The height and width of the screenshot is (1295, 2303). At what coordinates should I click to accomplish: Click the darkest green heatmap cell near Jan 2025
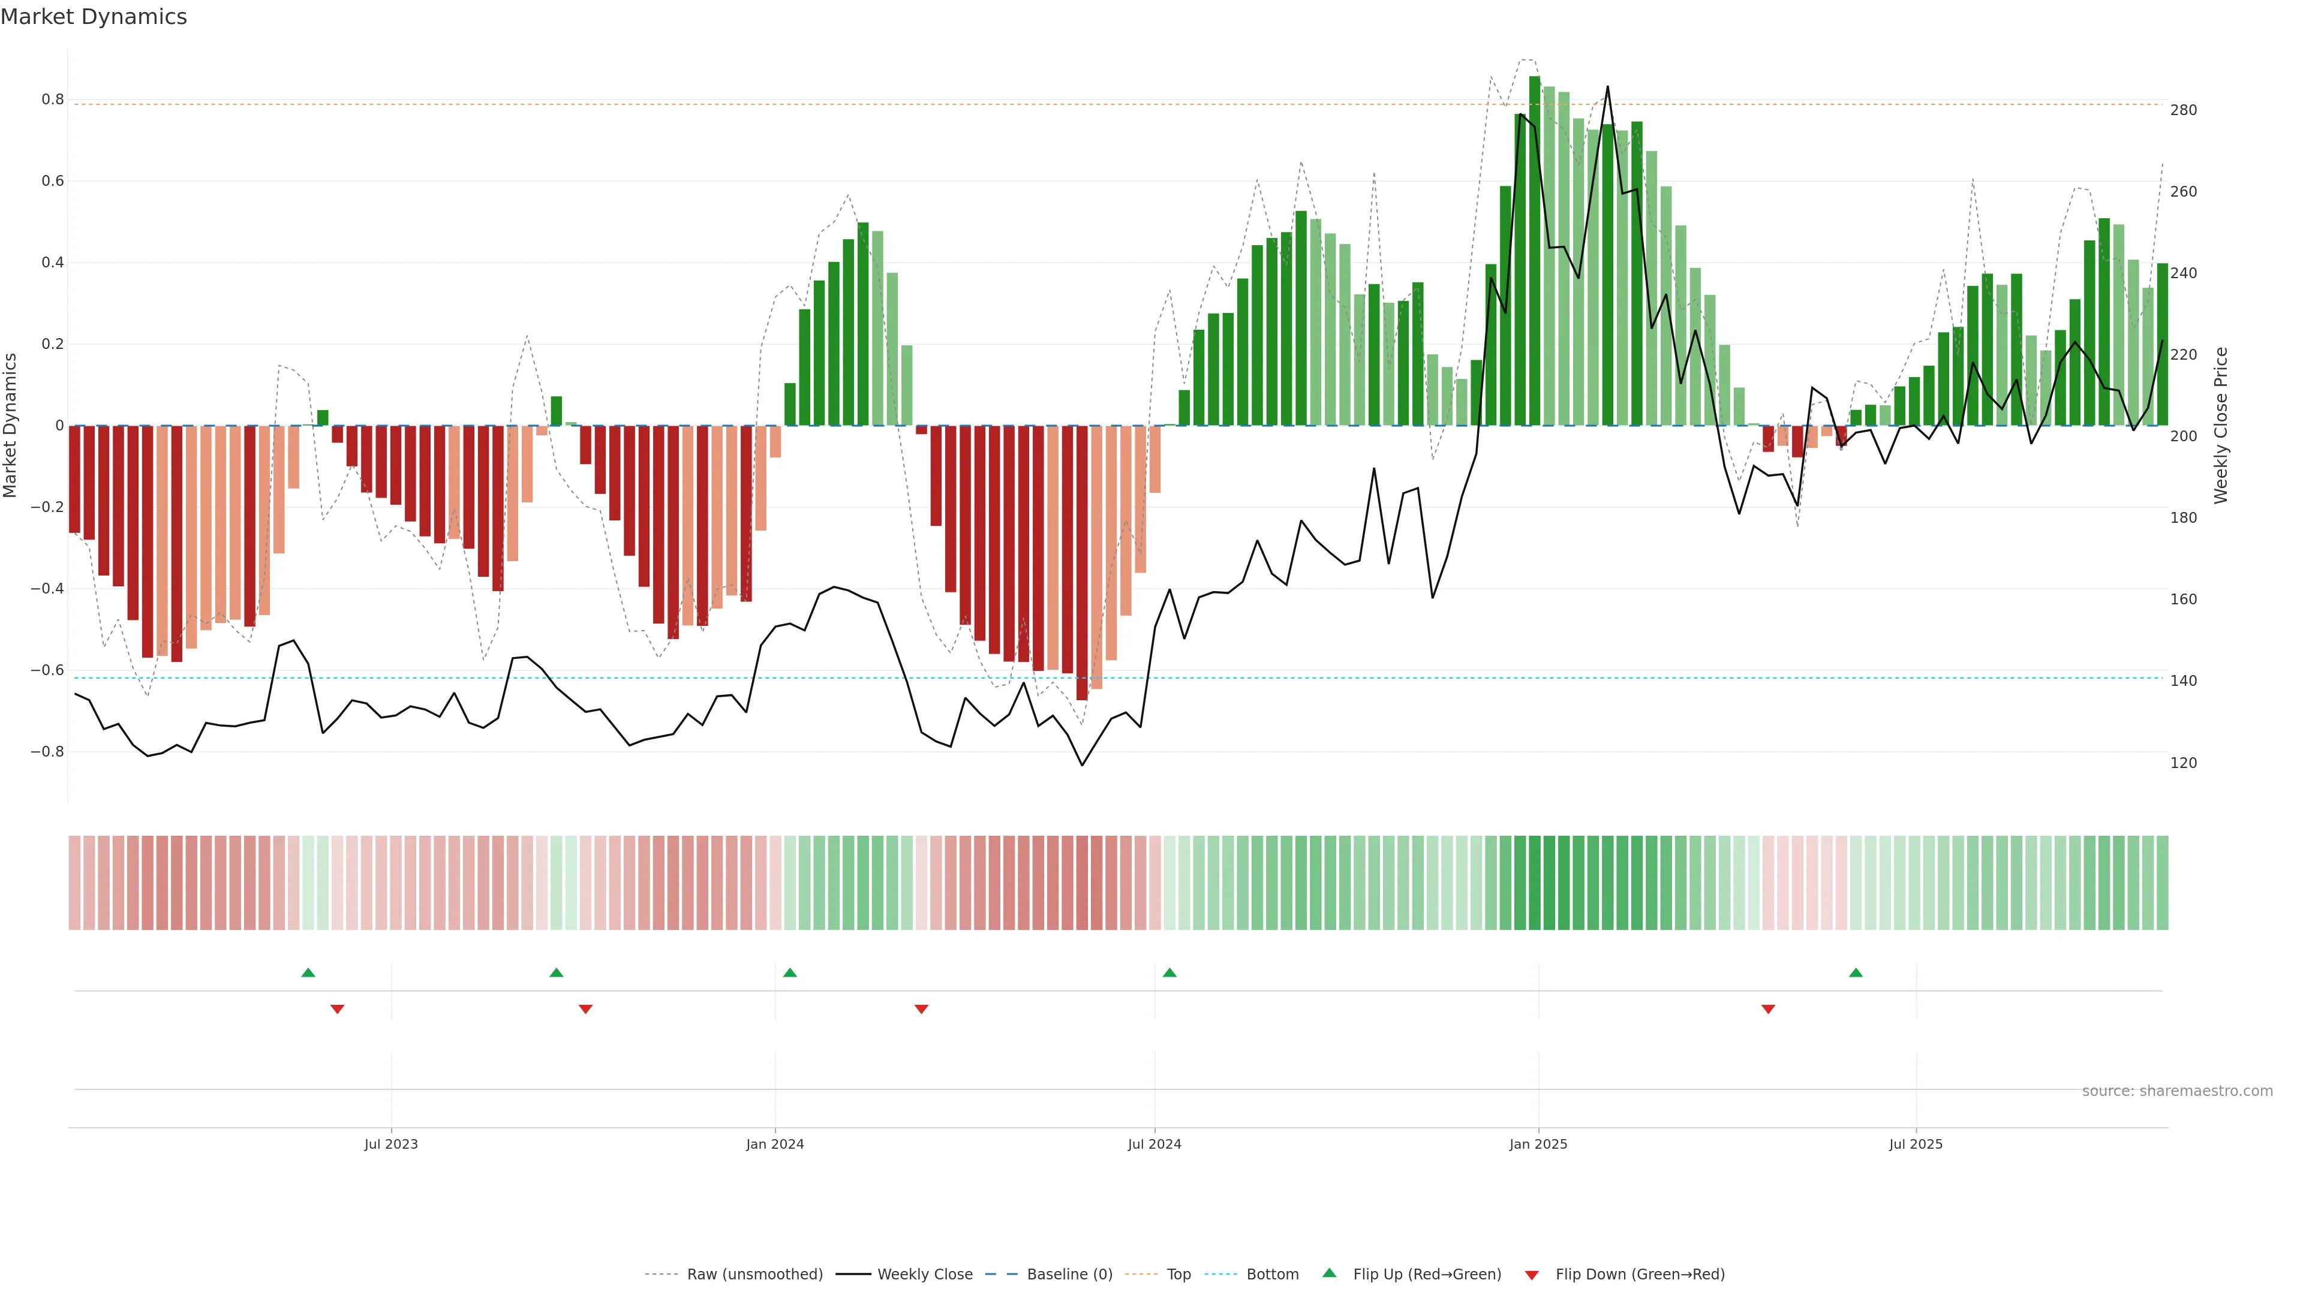(1535, 883)
